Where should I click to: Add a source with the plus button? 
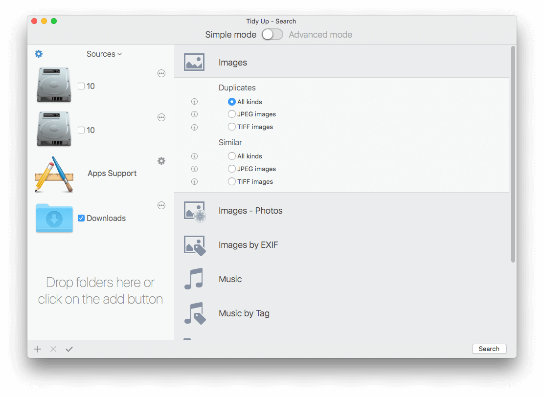(x=38, y=349)
